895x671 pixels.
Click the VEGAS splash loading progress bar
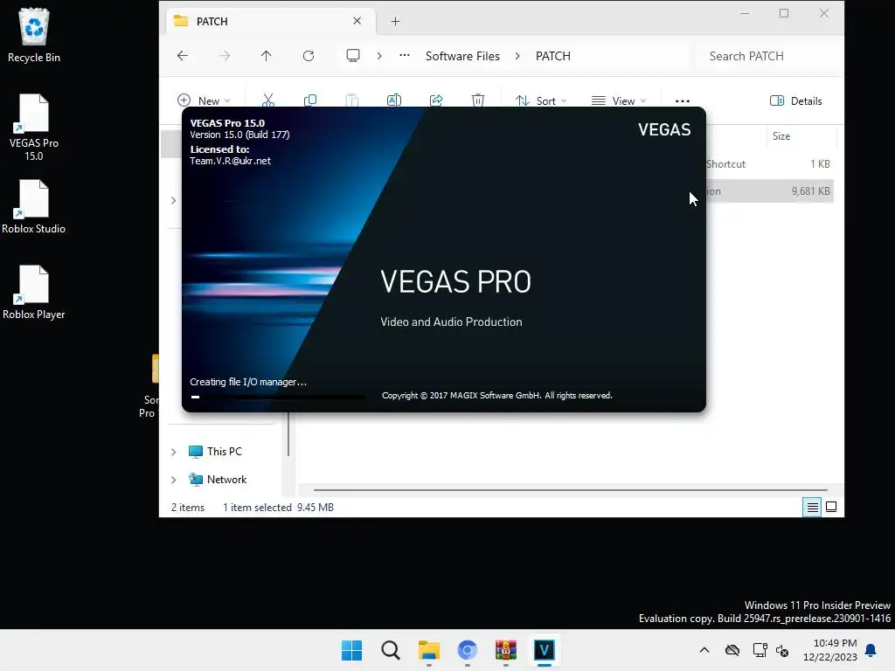coord(277,397)
